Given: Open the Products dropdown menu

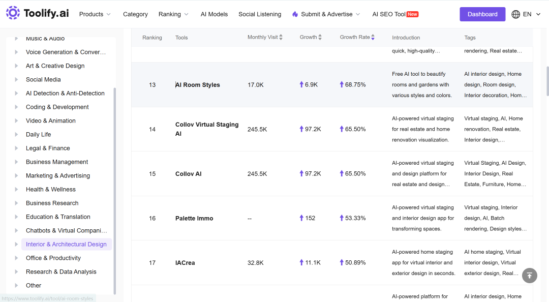Looking at the screenshot, I should [95, 14].
